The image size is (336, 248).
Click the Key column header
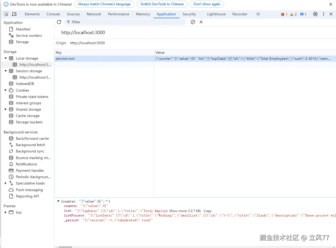104,52
